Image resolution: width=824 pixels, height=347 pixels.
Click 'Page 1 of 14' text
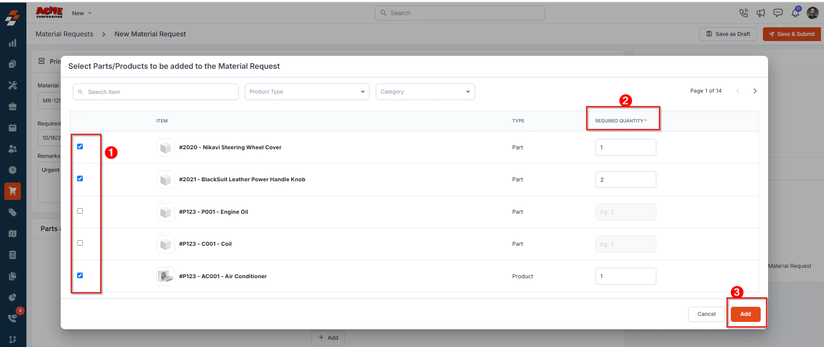pos(706,91)
